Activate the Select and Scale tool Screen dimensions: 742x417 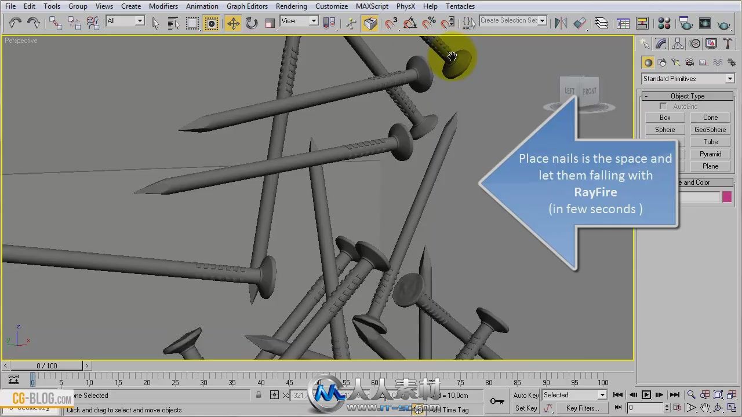click(x=270, y=23)
